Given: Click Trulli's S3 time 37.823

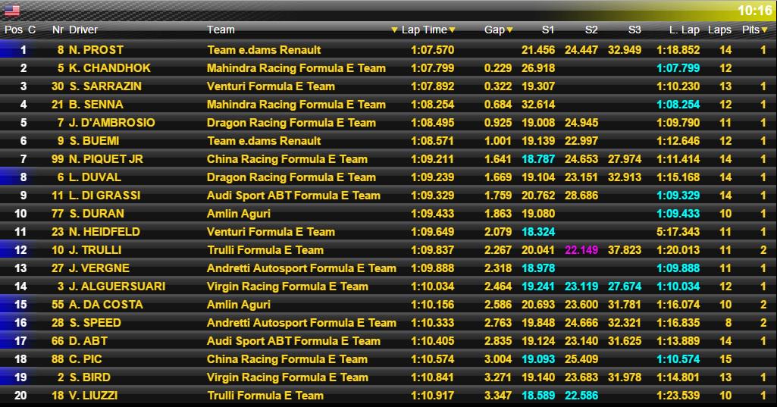Looking at the screenshot, I should 625,250.
